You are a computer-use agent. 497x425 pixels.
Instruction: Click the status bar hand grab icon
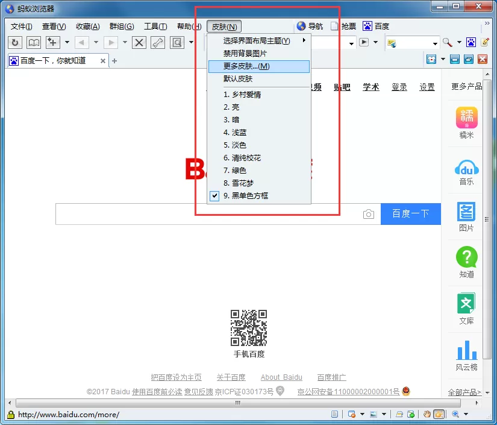(x=427, y=414)
